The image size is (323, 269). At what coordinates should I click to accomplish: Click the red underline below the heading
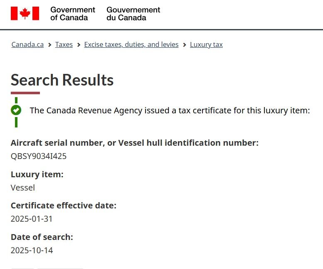click(25, 93)
